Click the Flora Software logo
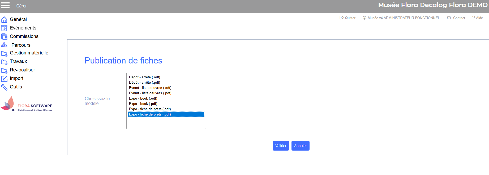This screenshot has width=489, height=175. click(x=27, y=104)
